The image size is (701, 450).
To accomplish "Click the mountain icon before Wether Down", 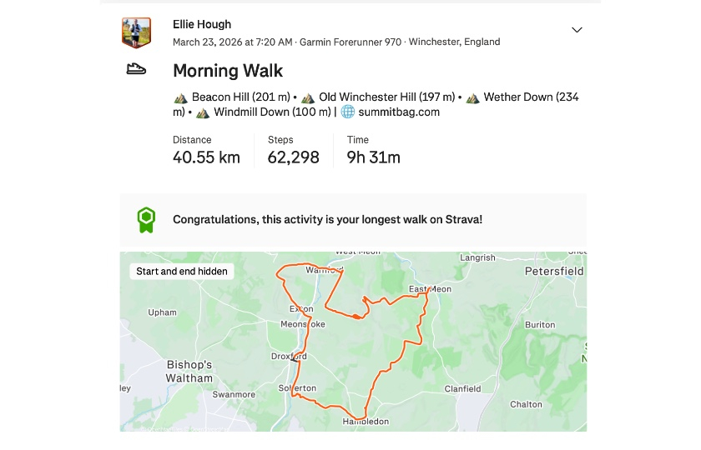I will 473,97.
